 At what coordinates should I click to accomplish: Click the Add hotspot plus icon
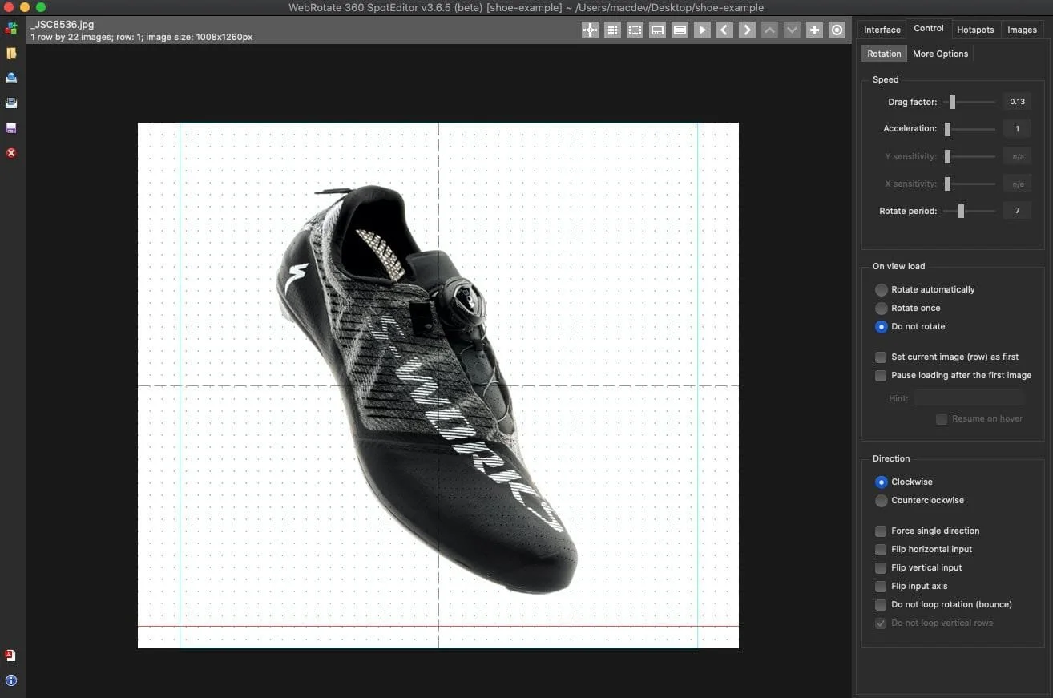click(814, 30)
